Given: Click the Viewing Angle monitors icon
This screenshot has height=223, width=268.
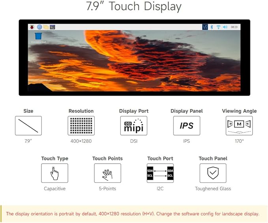Looking at the screenshot, I should (x=239, y=126).
